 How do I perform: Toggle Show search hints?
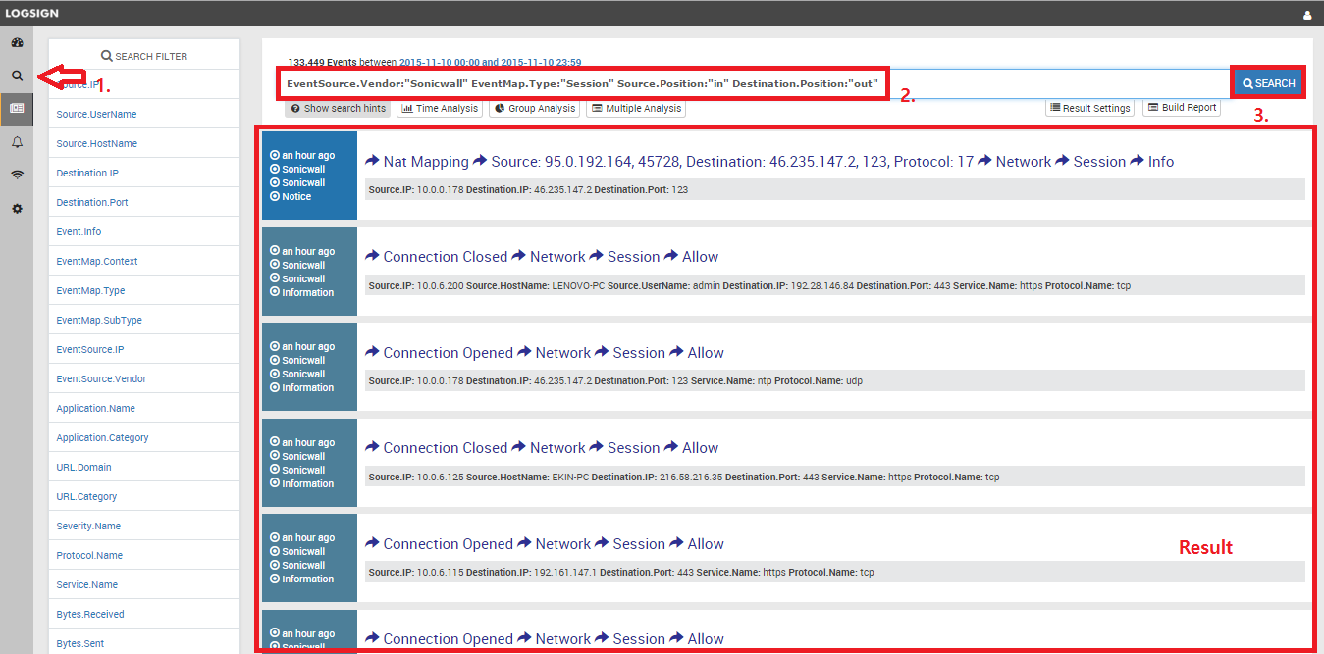click(338, 108)
